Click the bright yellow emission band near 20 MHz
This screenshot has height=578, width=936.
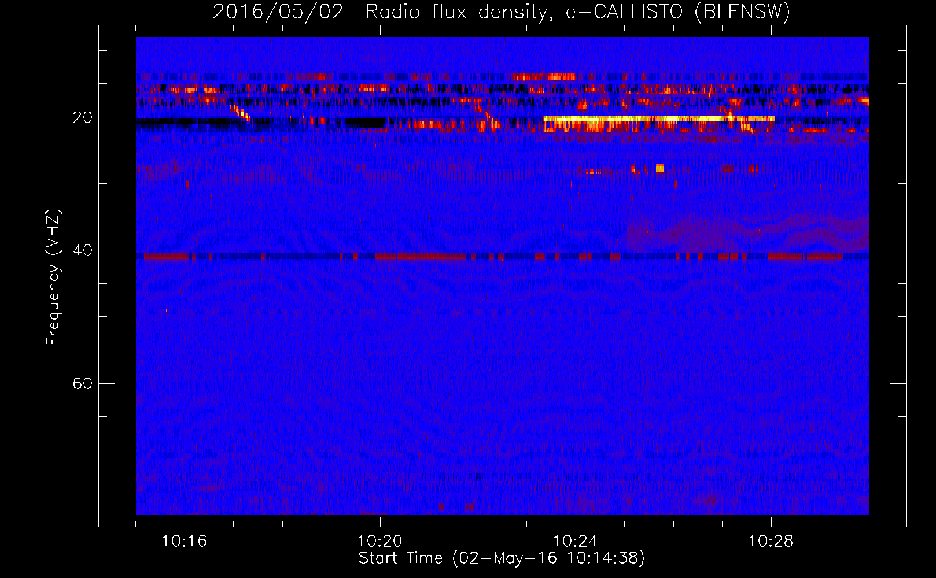click(659, 118)
